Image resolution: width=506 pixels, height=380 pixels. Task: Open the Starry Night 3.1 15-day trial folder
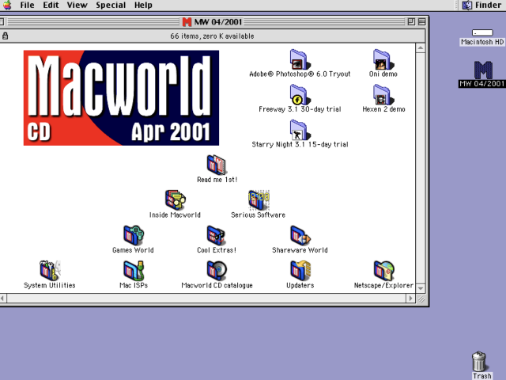[300, 130]
